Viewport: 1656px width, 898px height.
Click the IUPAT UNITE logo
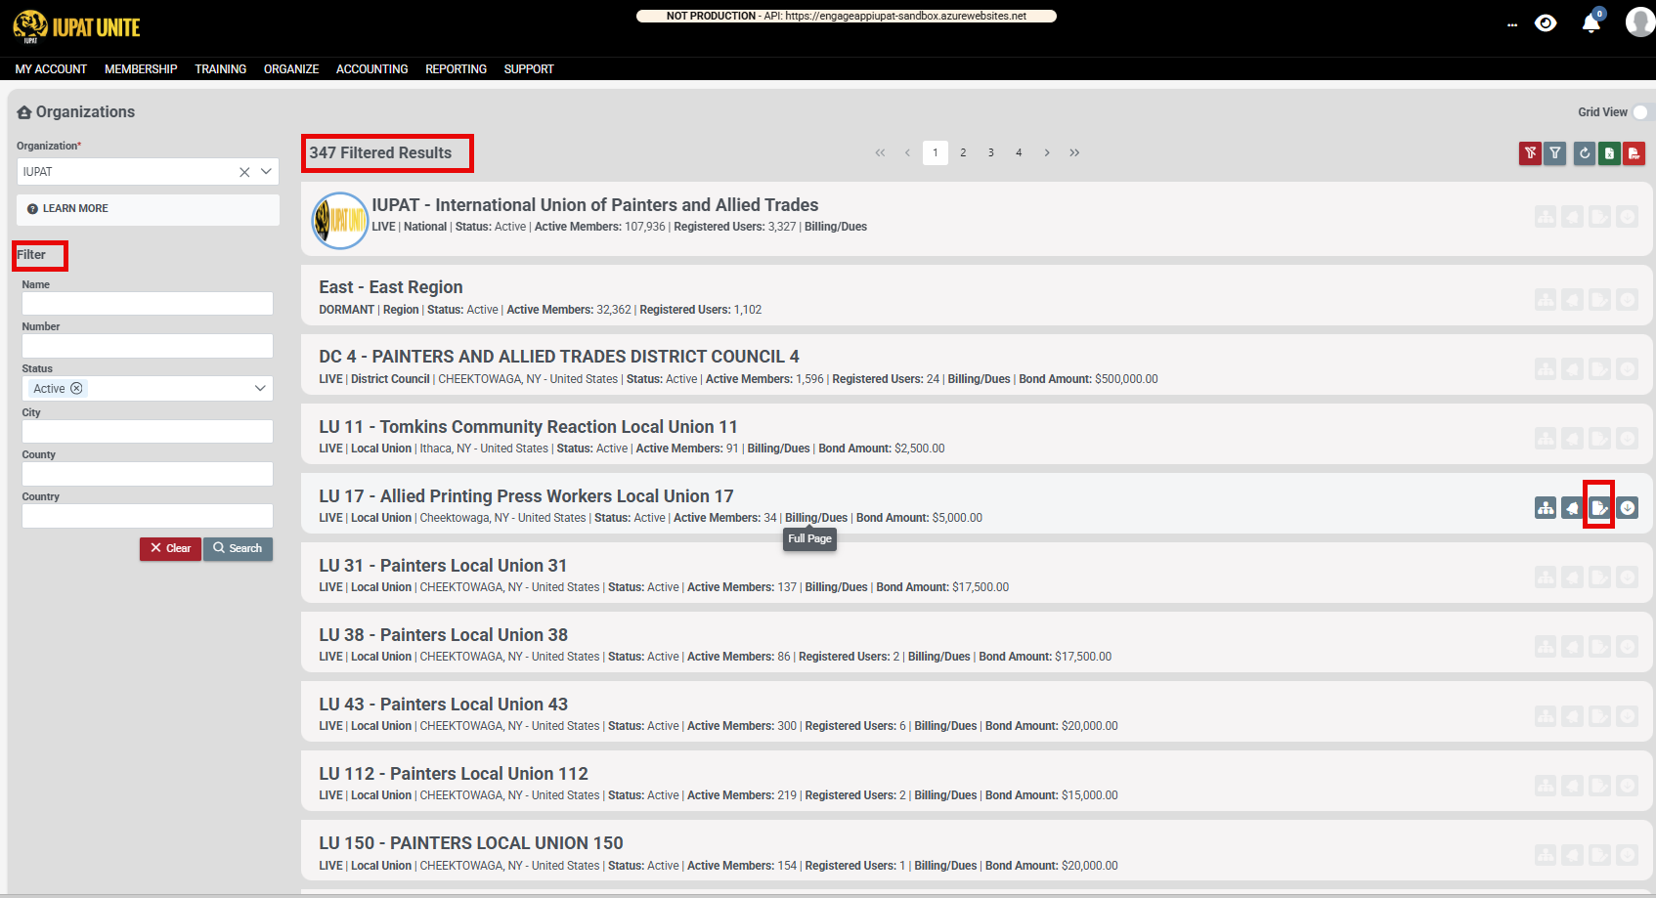click(76, 26)
